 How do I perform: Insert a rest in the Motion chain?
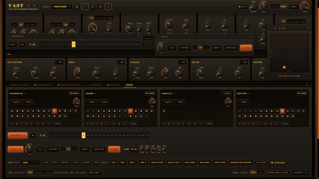(259, 124)
